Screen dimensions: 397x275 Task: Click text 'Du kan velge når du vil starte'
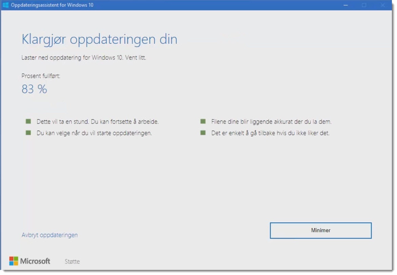pyautogui.click(x=74, y=133)
